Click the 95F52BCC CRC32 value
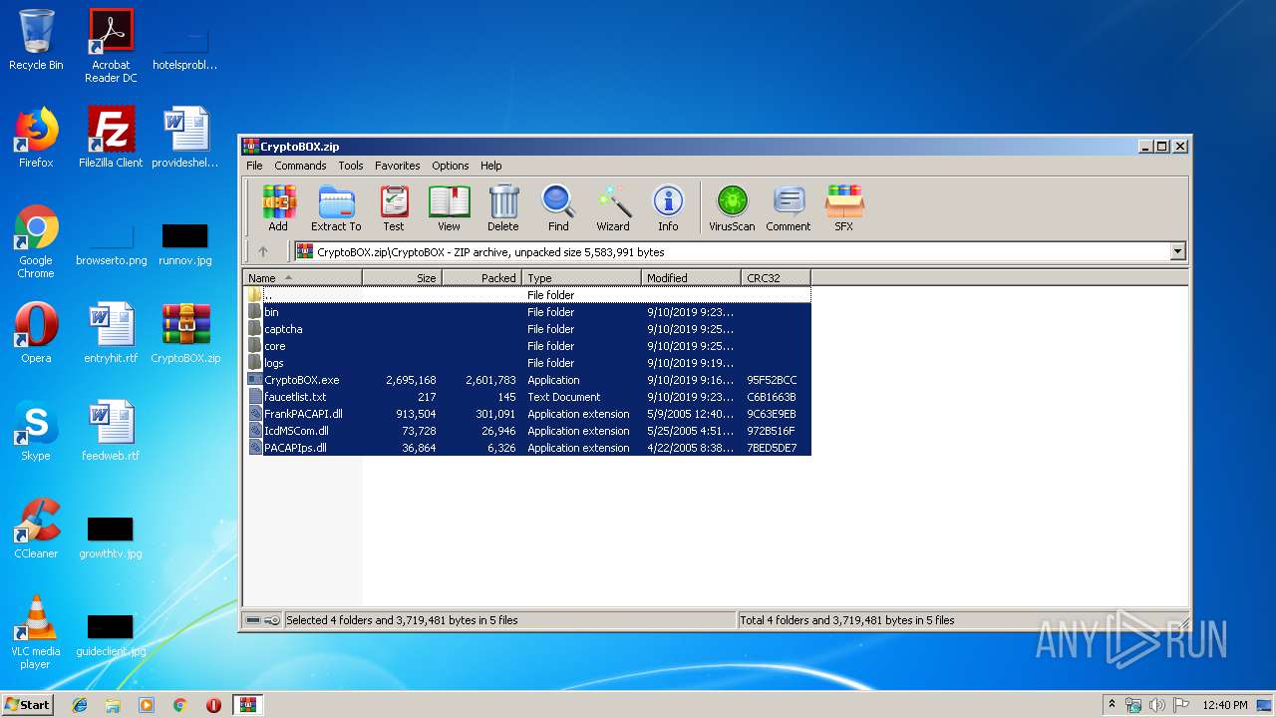The height and width of the screenshot is (718, 1276). [x=771, y=380]
